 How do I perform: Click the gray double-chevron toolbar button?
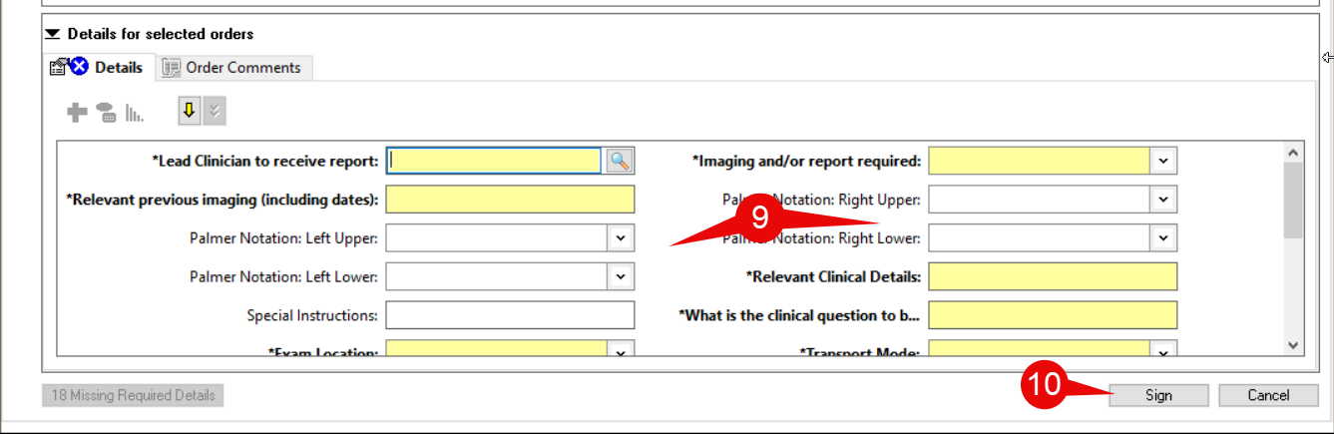click(x=215, y=112)
